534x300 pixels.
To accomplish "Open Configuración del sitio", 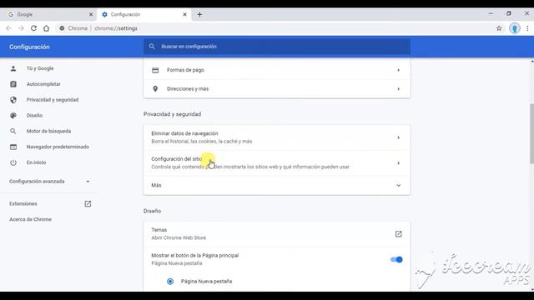I will pos(276,163).
